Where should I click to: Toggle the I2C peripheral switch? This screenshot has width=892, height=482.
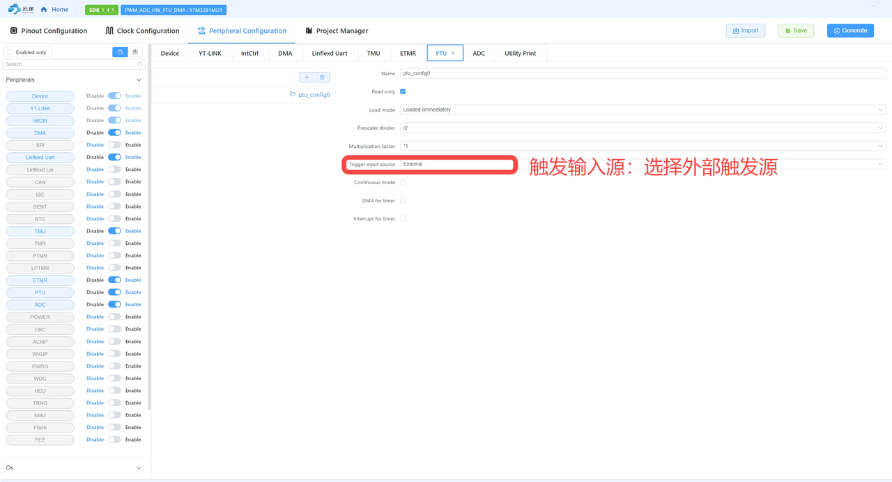(x=114, y=194)
